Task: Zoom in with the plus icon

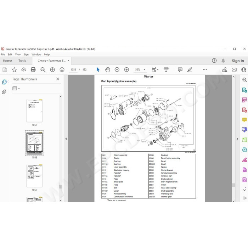Action: tap(126, 69)
